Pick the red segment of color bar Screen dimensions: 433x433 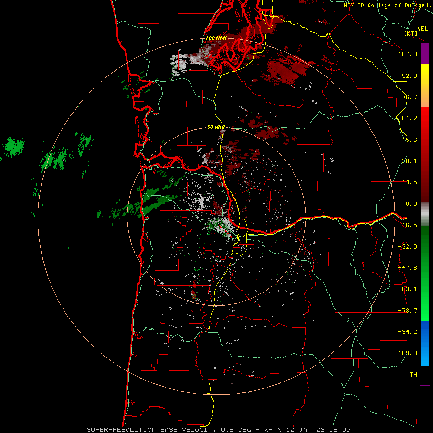coord(425,154)
